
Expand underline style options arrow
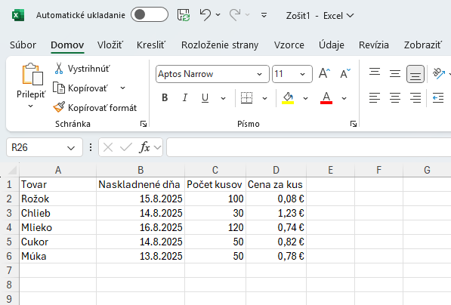223,99
